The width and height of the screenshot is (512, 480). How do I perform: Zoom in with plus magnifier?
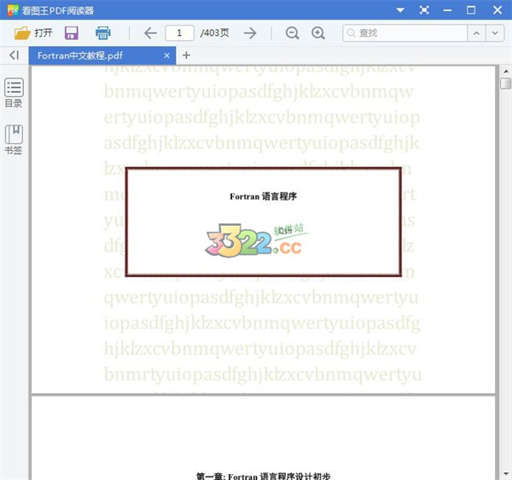tap(317, 33)
